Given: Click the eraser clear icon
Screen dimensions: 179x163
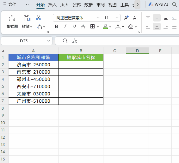Looking at the screenshot, I should pos(131,27).
